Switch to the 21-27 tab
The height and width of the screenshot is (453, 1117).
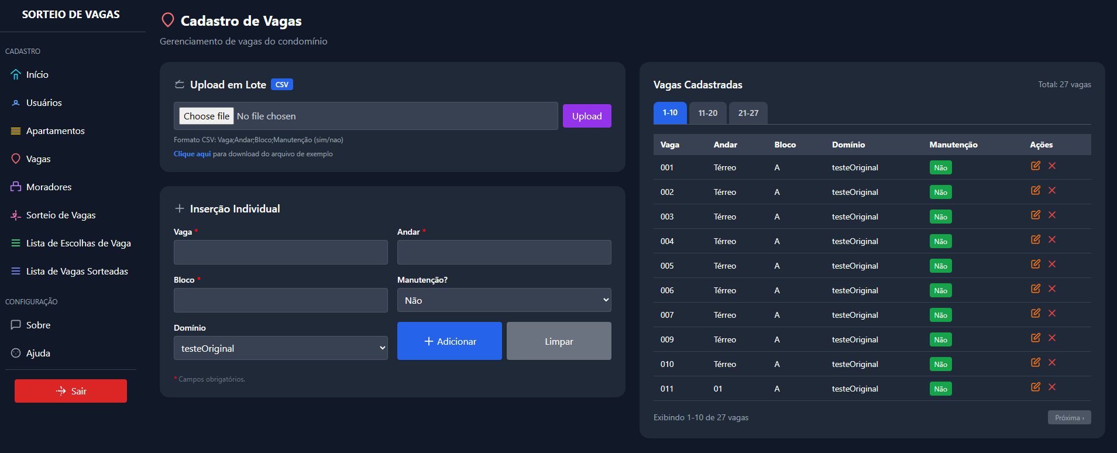(x=748, y=113)
